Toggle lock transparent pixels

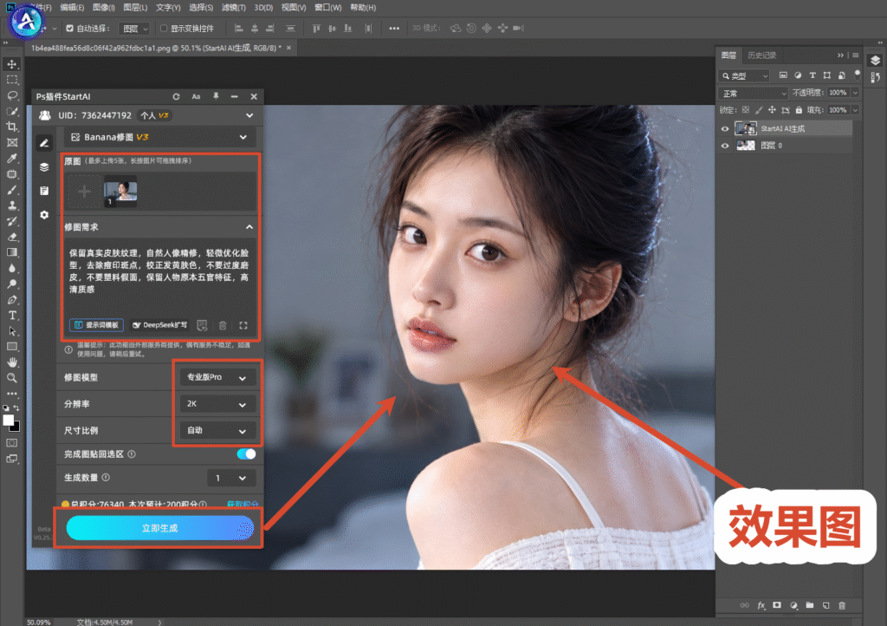746,110
